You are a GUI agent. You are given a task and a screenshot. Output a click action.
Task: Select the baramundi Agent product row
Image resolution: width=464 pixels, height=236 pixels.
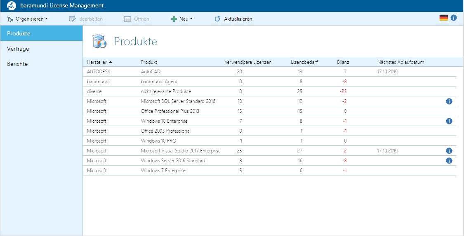[x=269, y=82]
